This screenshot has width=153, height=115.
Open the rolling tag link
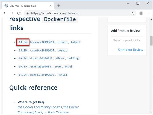click(x=73, y=59)
